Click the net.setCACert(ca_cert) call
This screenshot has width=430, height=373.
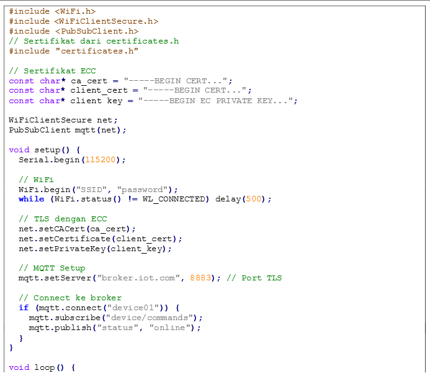click(77, 229)
